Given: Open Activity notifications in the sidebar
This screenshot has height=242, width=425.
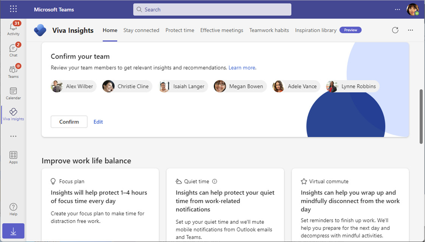Looking at the screenshot, I should point(13,28).
